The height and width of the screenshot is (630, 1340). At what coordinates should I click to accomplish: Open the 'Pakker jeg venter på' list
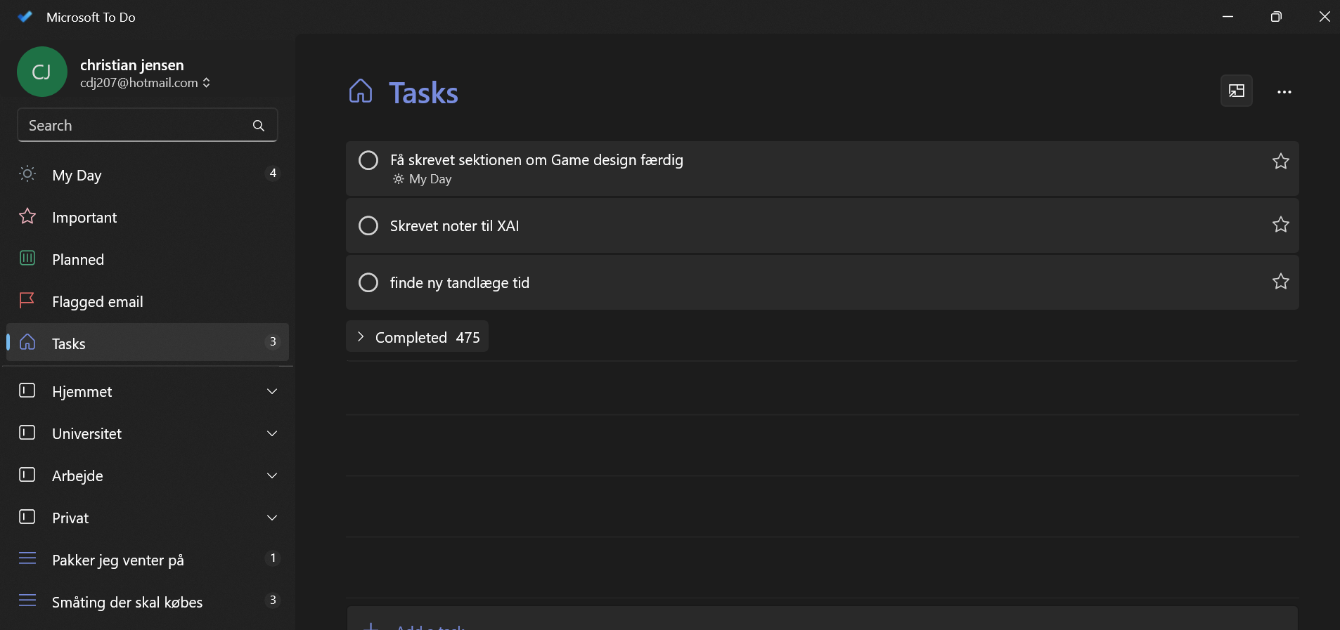click(118, 560)
